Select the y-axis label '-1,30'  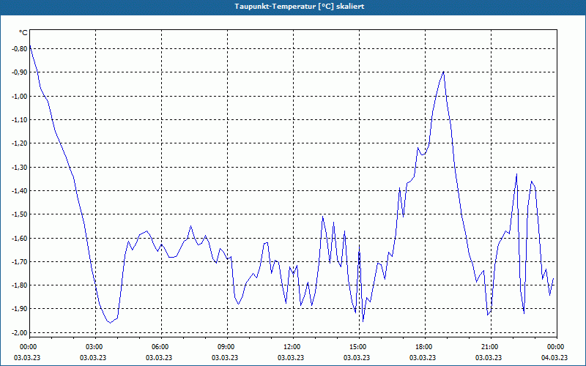[x=20, y=167]
